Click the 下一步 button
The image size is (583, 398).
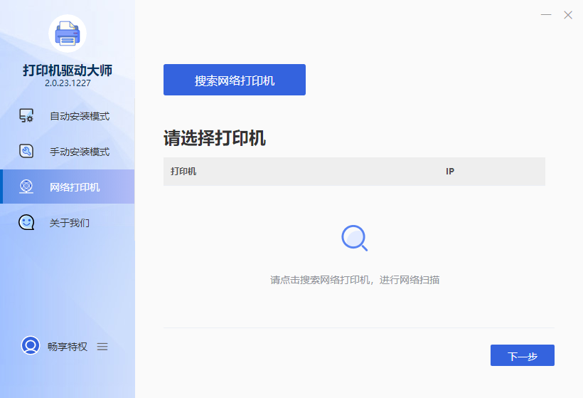(523, 355)
